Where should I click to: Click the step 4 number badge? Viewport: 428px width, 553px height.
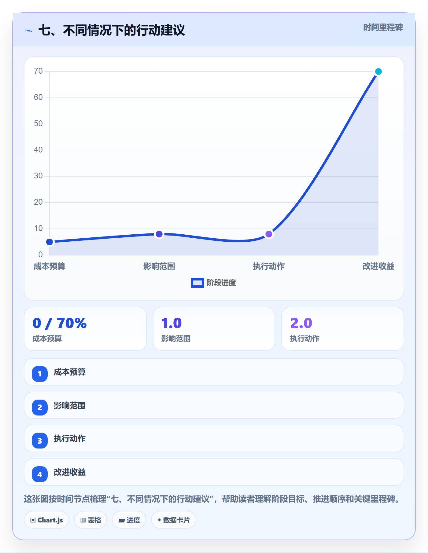pos(40,474)
